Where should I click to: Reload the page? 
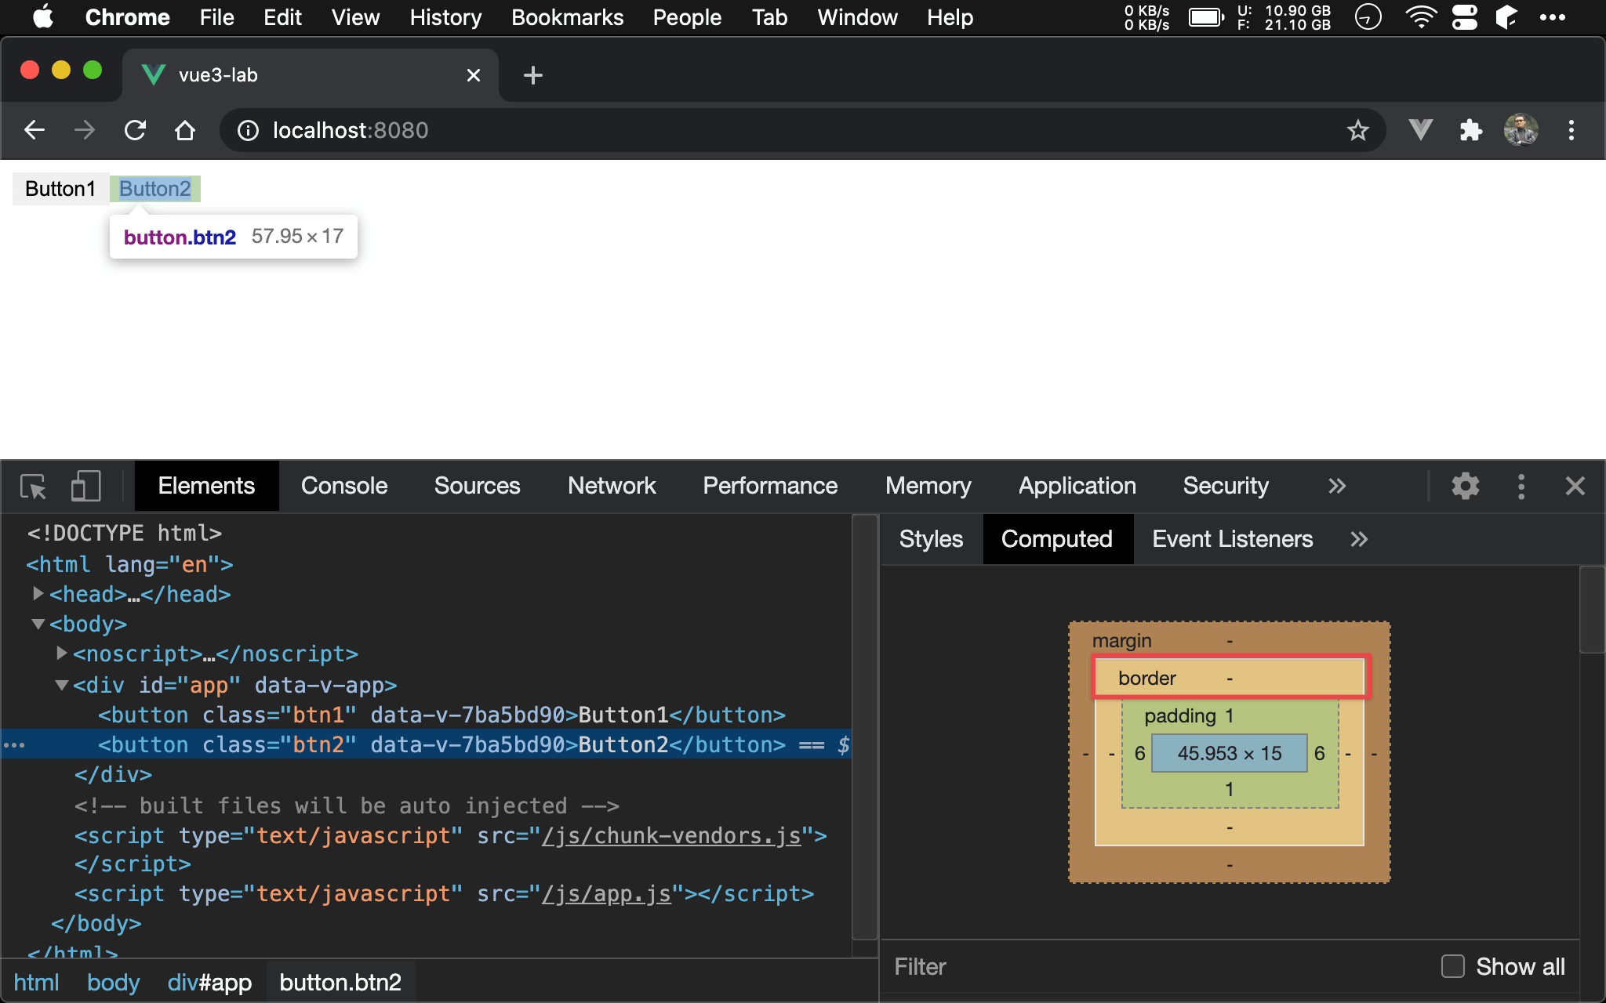coord(135,130)
